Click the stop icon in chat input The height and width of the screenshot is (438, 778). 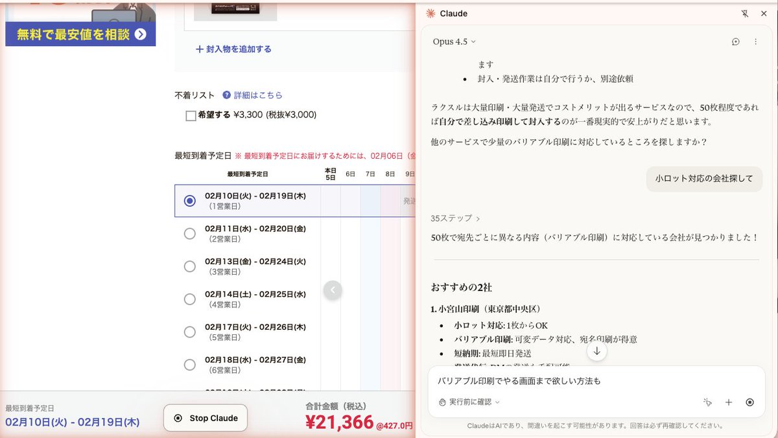(750, 402)
